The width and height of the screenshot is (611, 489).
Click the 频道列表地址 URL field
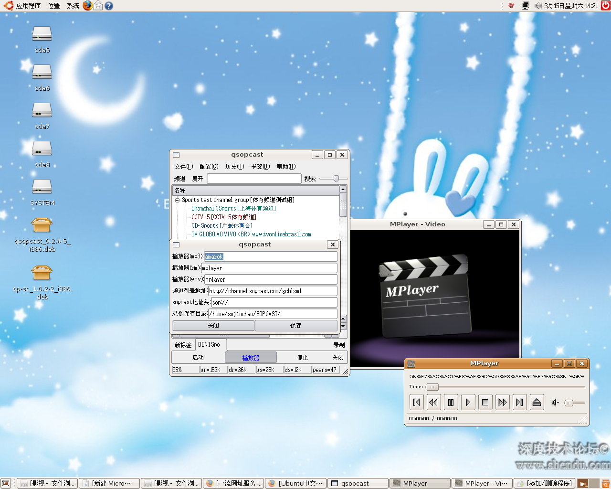click(273, 291)
